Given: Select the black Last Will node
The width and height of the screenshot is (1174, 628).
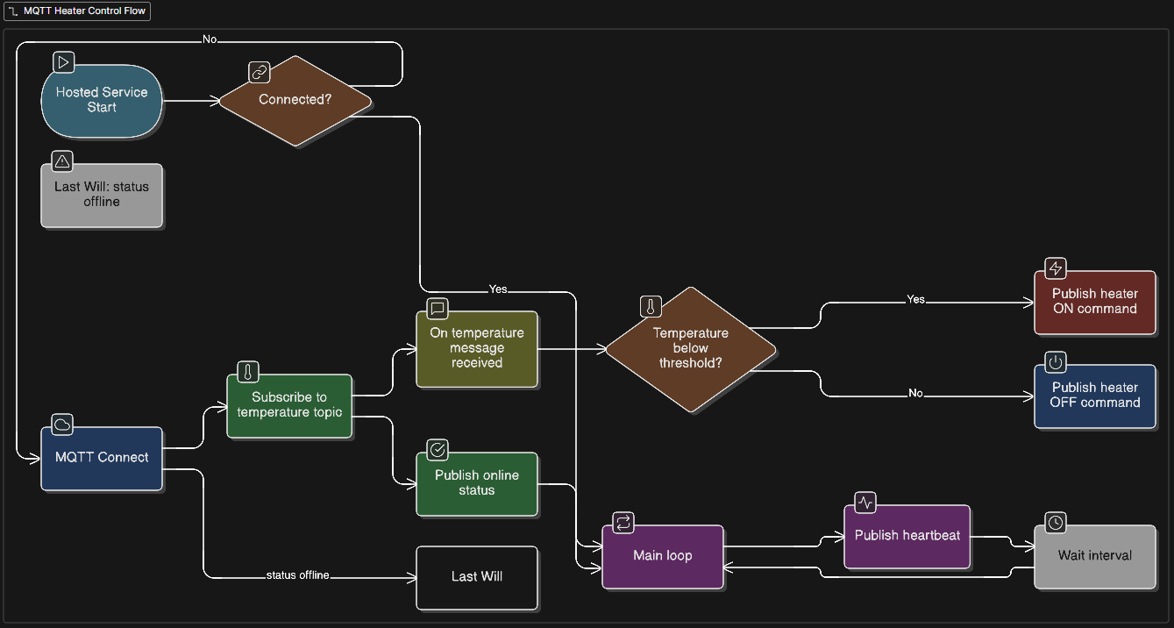Looking at the screenshot, I should pyautogui.click(x=477, y=577).
